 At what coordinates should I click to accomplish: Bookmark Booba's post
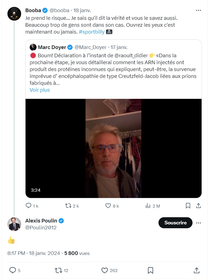coord(188,206)
